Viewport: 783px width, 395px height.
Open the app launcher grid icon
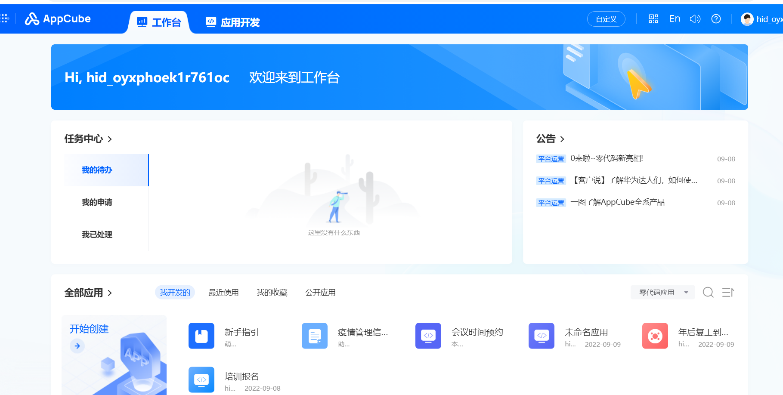point(4,19)
